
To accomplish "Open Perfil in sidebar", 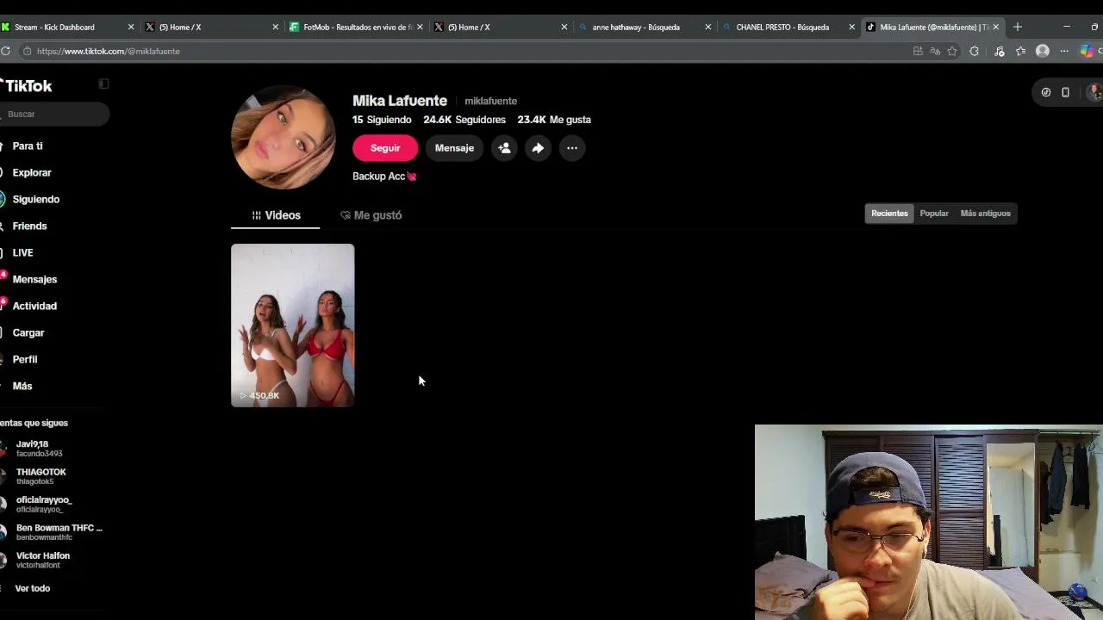I will click(x=25, y=360).
